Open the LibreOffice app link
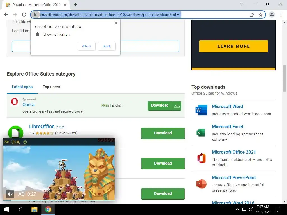Image resolution: width=287 pixels, height=215 pixels. coord(42,127)
